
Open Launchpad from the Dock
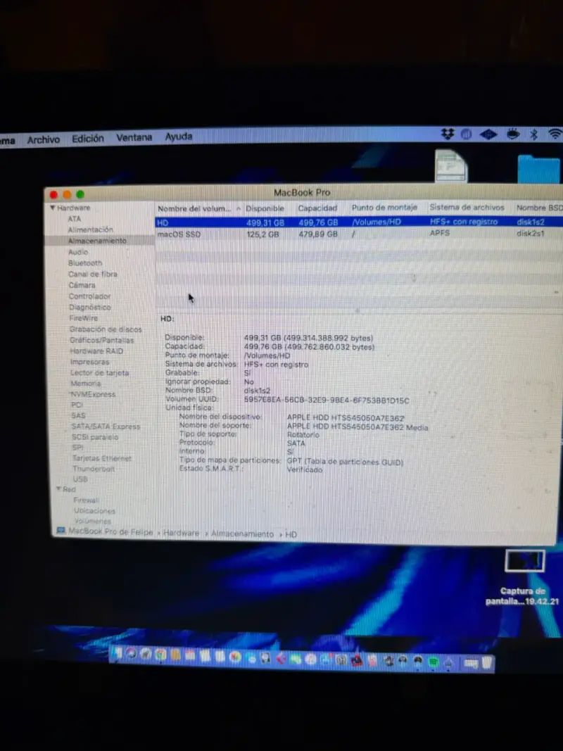pyautogui.click(x=146, y=655)
